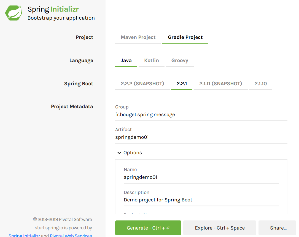Pick Spring Boot 2.1.10 version
The width and height of the screenshot is (299, 237).
click(x=260, y=84)
